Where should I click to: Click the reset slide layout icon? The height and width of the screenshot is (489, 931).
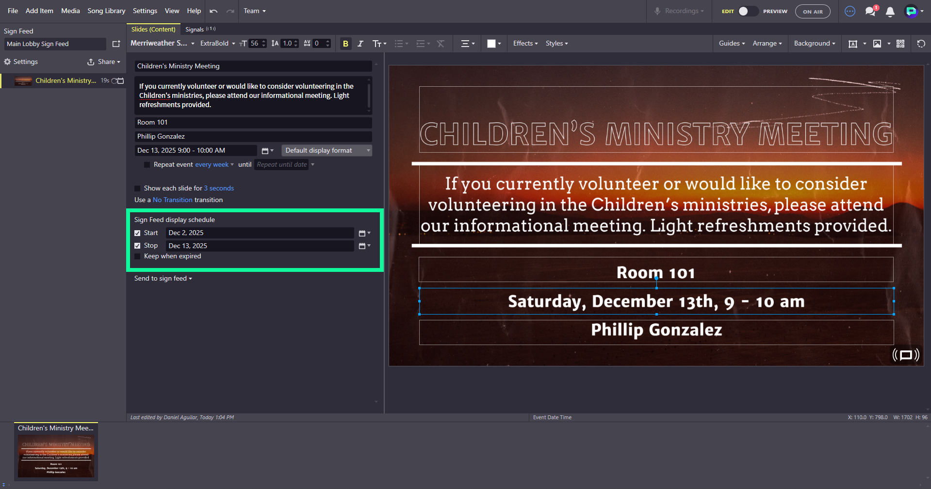point(921,44)
